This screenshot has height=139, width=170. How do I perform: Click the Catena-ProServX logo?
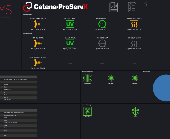coord(55,7)
